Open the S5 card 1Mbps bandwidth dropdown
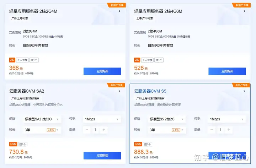The width and height of the screenshot is (256, 168). tap(227, 119)
